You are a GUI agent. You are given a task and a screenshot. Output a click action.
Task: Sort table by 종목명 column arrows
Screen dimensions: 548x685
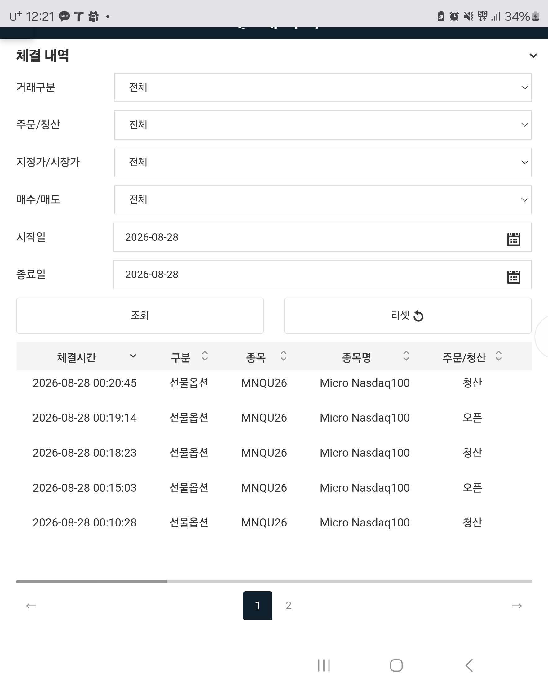406,356
